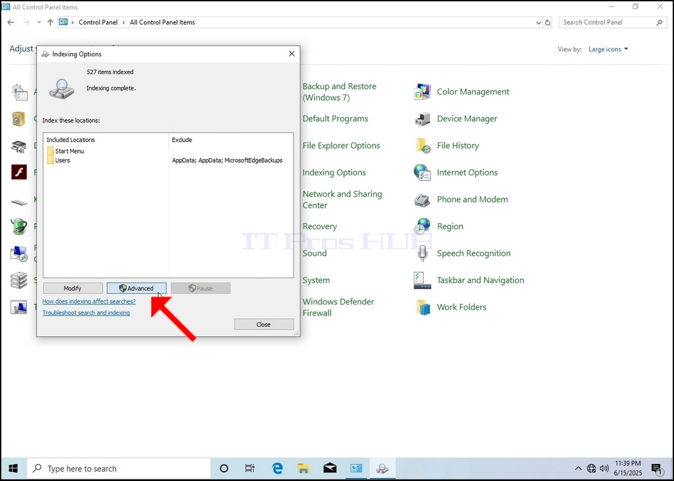Click the Device Manager icon
The height and width of the screenshot is (481, 674).
pos(422,119)
